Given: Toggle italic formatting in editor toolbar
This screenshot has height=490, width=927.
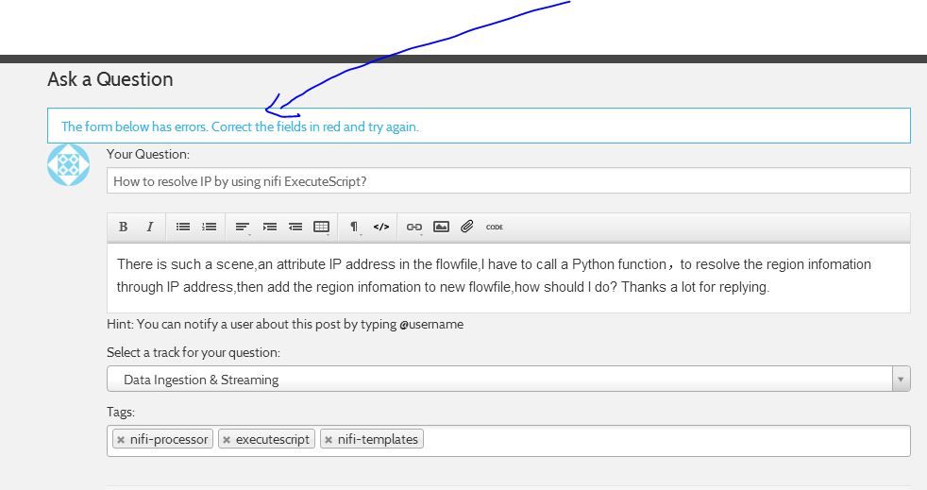Looking at the screenshot, I should coord(149,227).
